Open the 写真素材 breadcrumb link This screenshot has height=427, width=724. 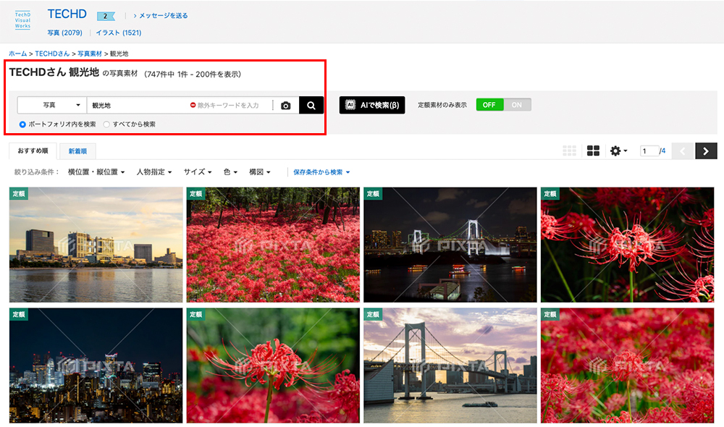click(90, 53)
